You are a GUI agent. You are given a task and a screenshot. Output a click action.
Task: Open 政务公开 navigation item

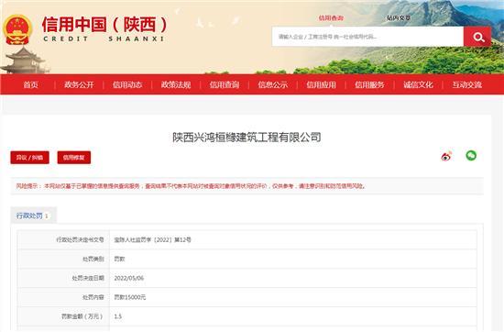tap(79, 85)
